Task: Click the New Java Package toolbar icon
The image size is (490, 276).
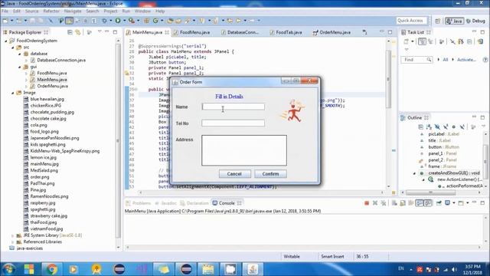Action: [x=146, y=21]
